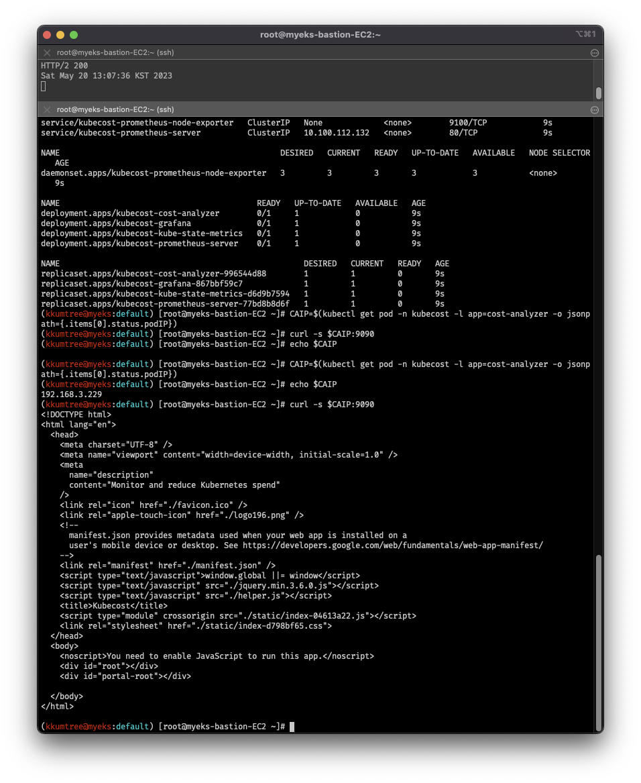Viewport: 641px width, 783px height.
Task: Click cluster IP 10.100.112.132
Action: click(337, 133)
